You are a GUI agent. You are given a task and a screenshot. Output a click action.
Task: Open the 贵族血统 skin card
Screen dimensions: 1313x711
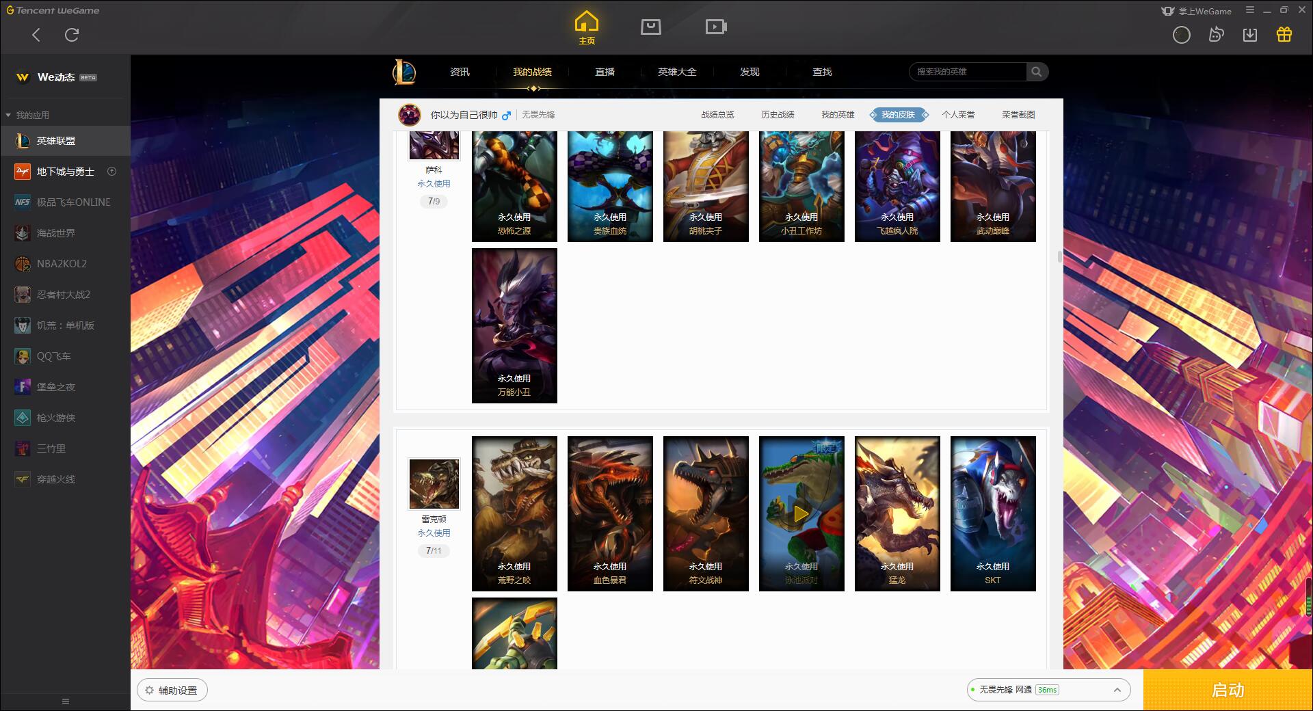pos(610,186)
